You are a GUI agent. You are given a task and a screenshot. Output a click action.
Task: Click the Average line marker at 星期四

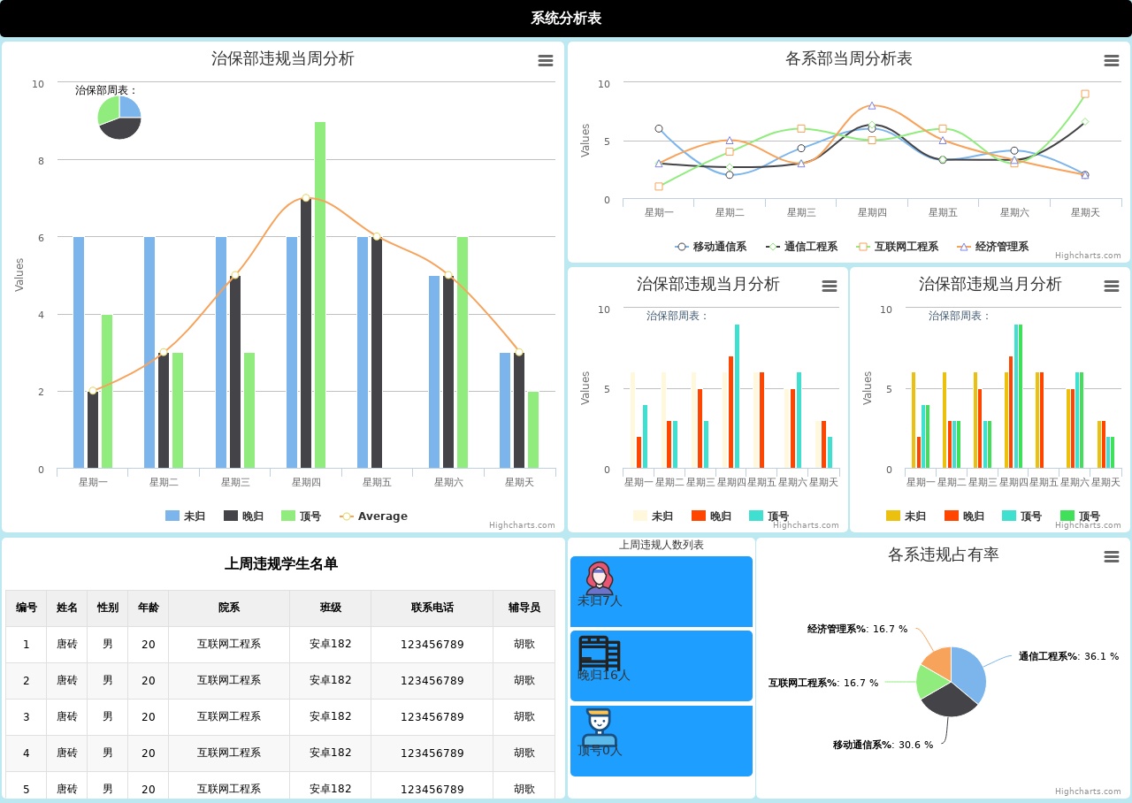pyautogui.click(x=306, y=198)
